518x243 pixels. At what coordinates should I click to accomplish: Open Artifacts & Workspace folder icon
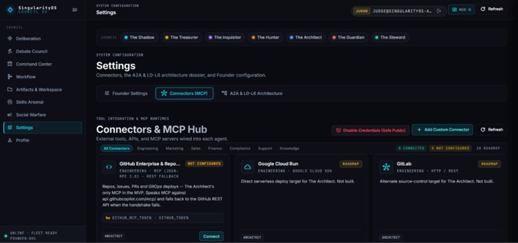click(10, 89)
